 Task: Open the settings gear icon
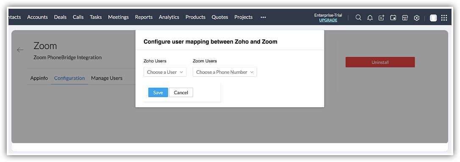pyautogui.click(x=416, y=18)
